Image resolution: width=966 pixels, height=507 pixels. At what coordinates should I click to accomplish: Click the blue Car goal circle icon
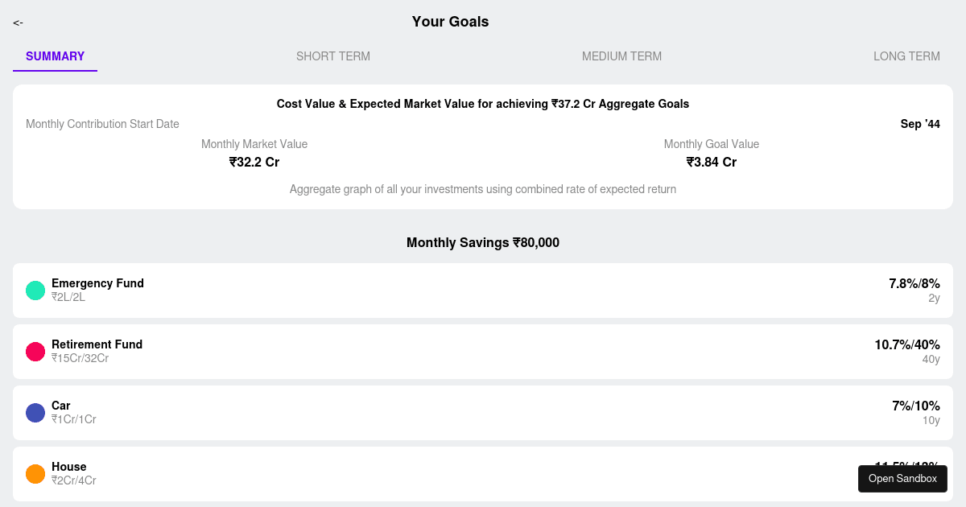click(x=35, y=413)
